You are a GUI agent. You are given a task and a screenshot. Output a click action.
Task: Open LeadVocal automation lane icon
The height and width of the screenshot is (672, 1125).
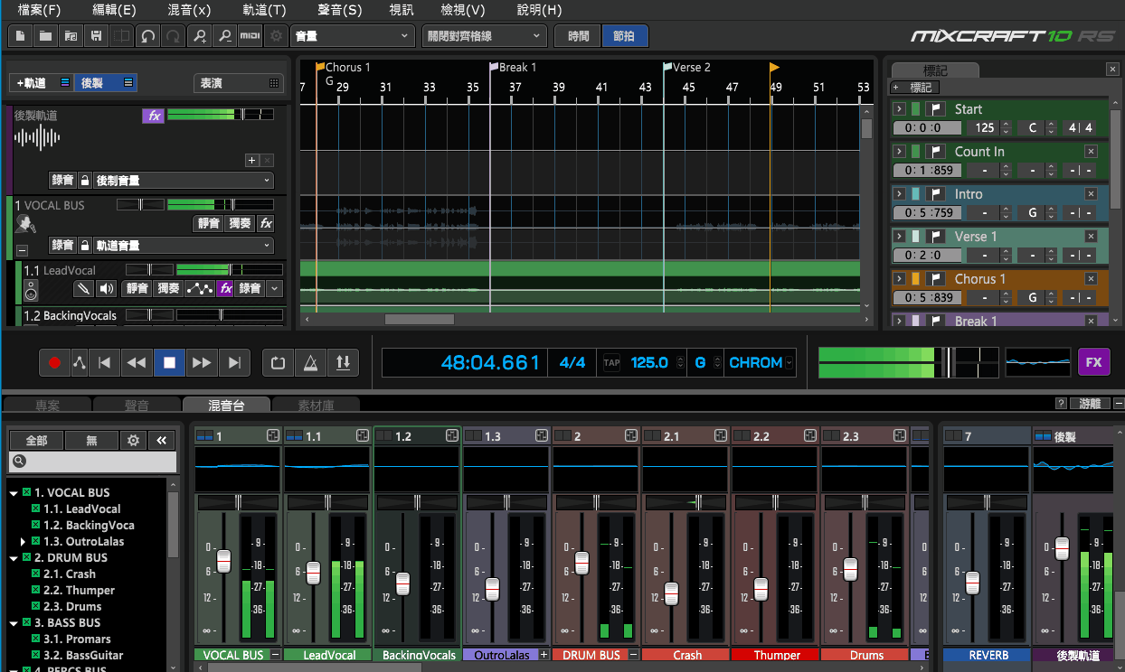point(198,289)
